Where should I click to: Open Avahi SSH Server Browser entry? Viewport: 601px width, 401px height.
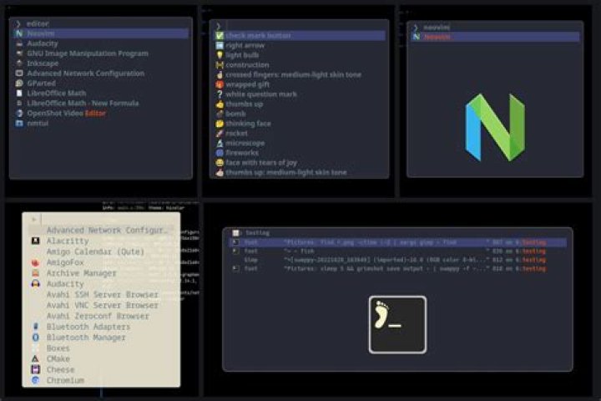click(101, 295)
